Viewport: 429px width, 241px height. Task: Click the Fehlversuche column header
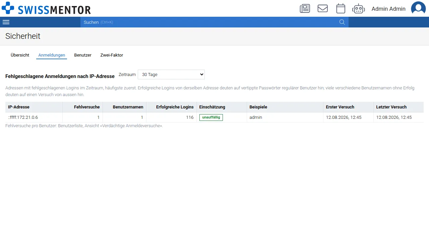[x=83, y=107]
